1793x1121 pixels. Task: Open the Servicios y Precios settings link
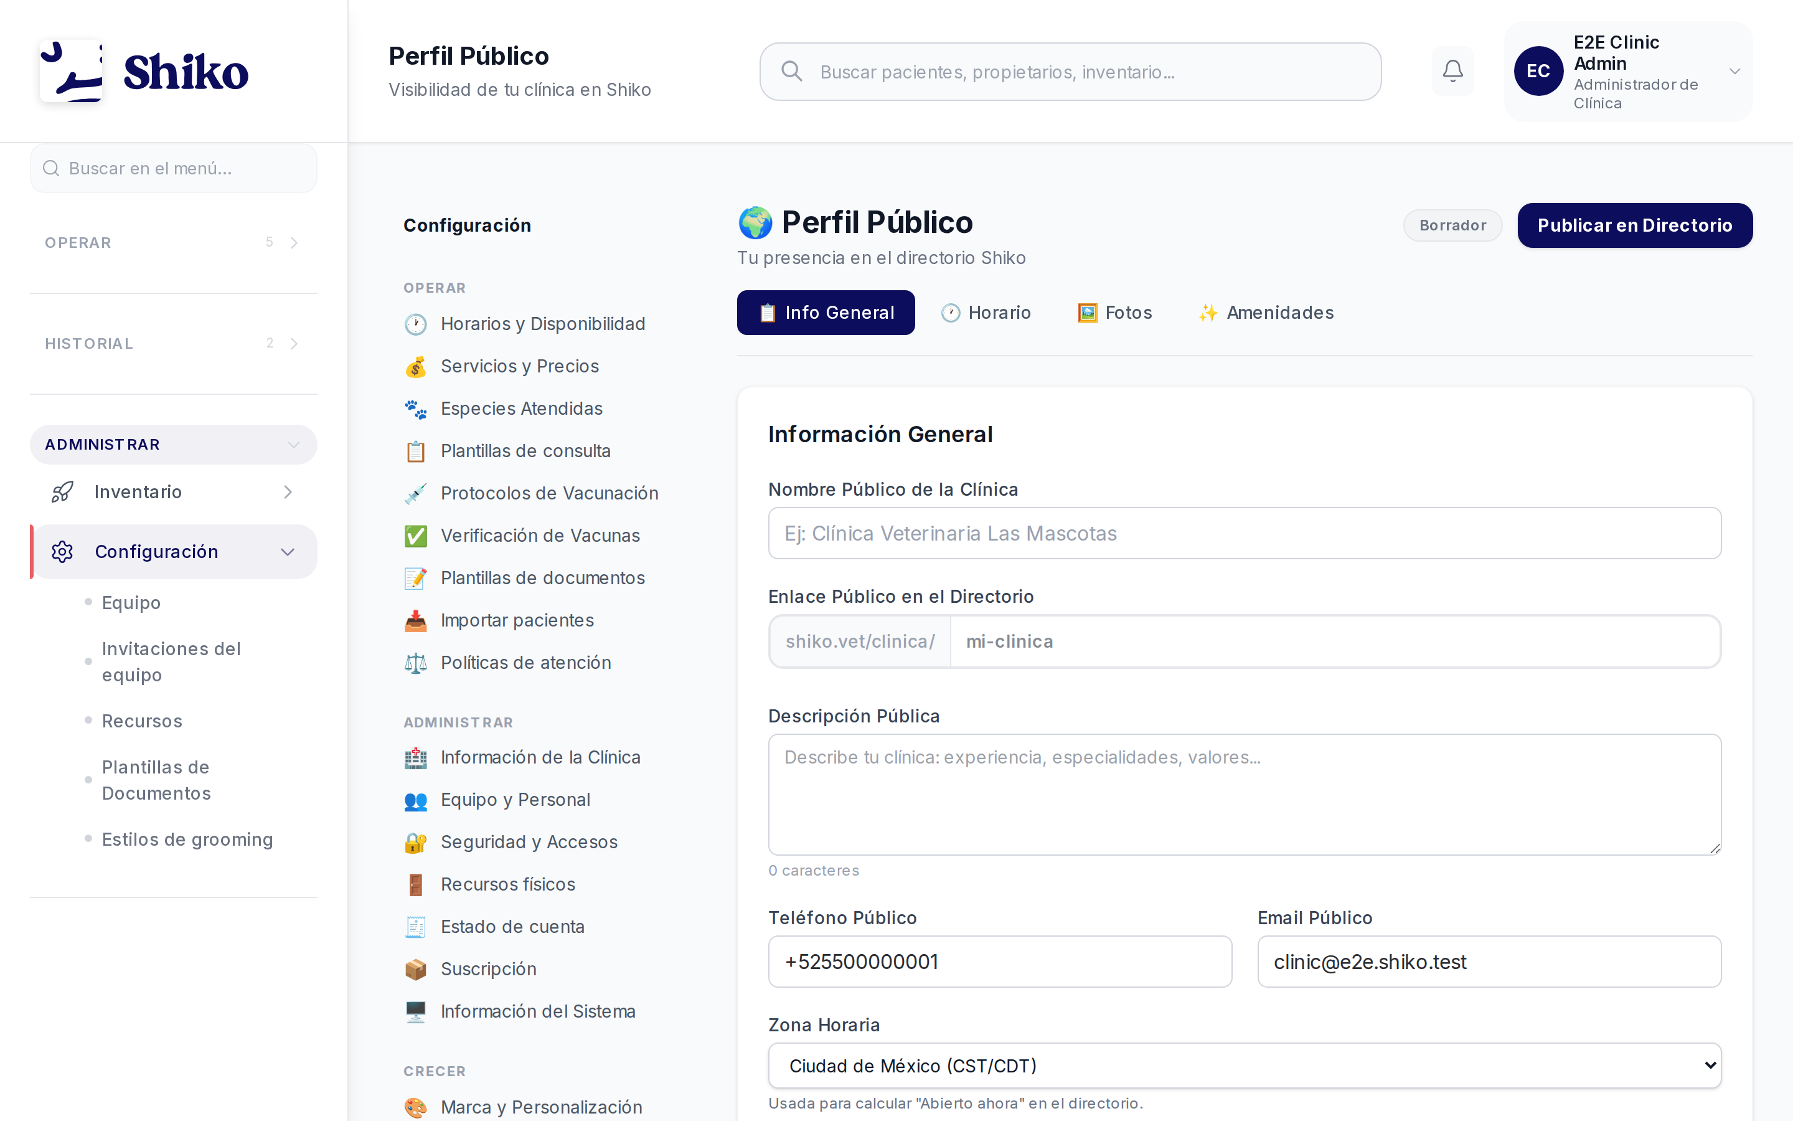click(x=519, y=366)
